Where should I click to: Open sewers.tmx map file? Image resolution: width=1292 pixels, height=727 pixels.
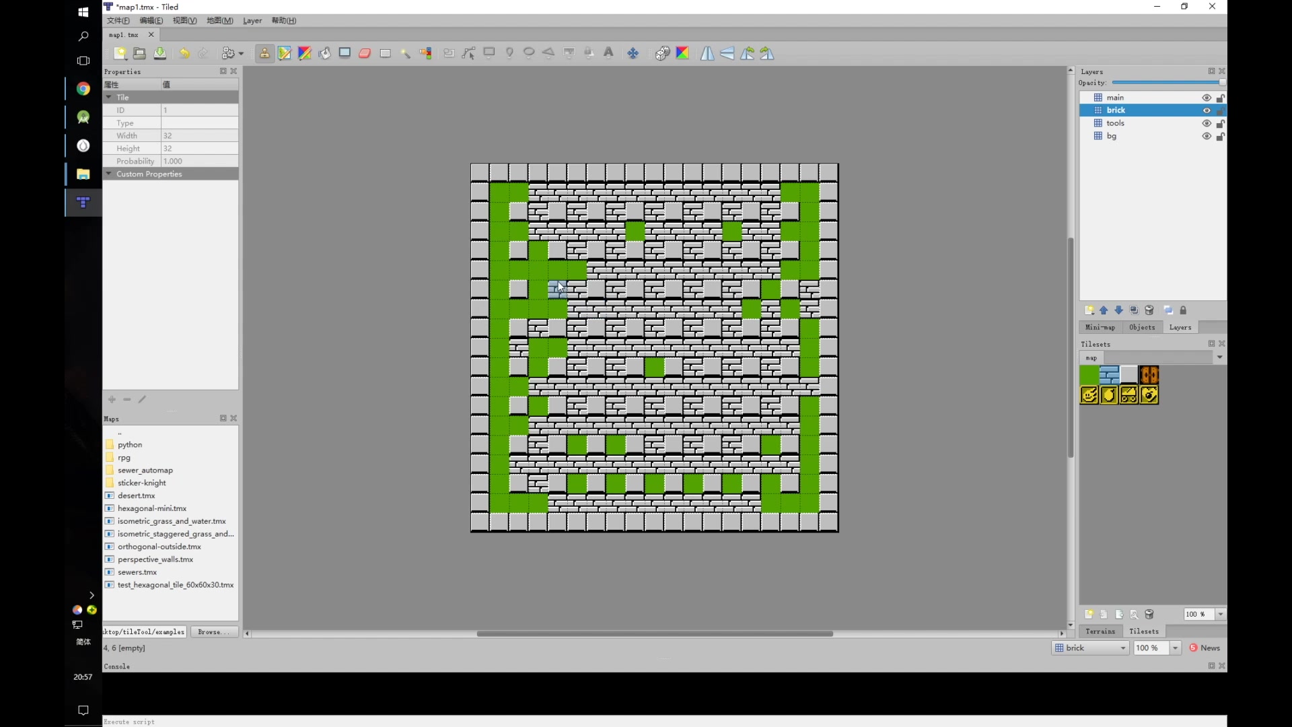point(137,572)
